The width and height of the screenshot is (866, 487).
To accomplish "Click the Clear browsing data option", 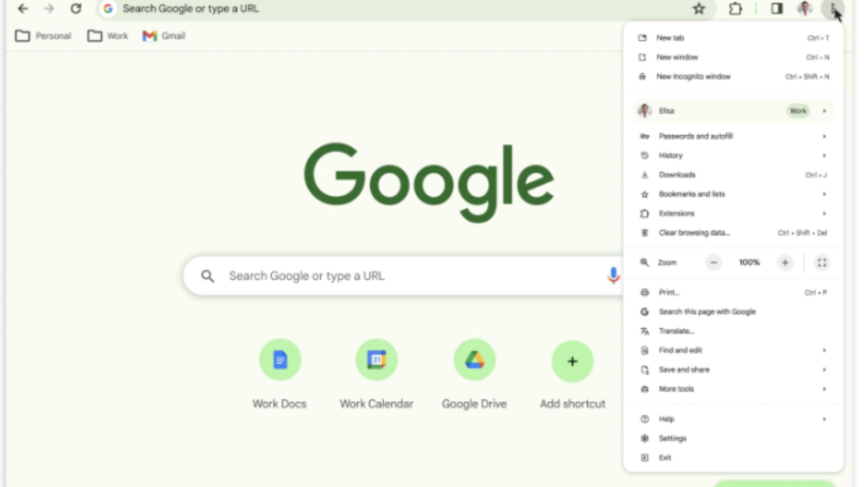I will 694,232.
